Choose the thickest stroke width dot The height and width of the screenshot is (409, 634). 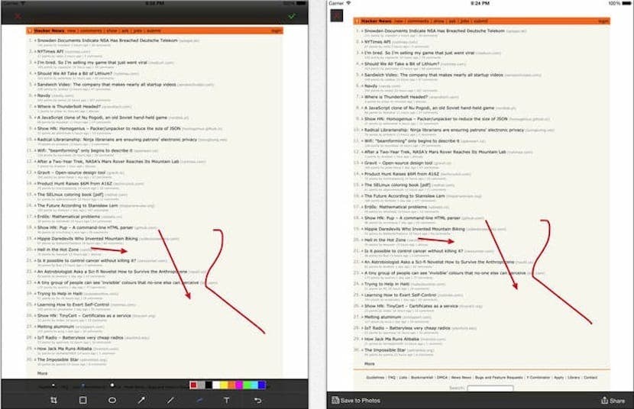[112, 385]
